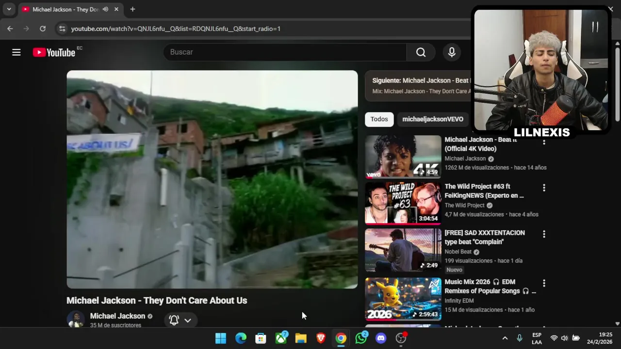Image resolution: width=621 pixels, height=349 pixels.
Task: Open the Michael Jackson channel name link
Action: pyautogui.click(x=117, y=316)
